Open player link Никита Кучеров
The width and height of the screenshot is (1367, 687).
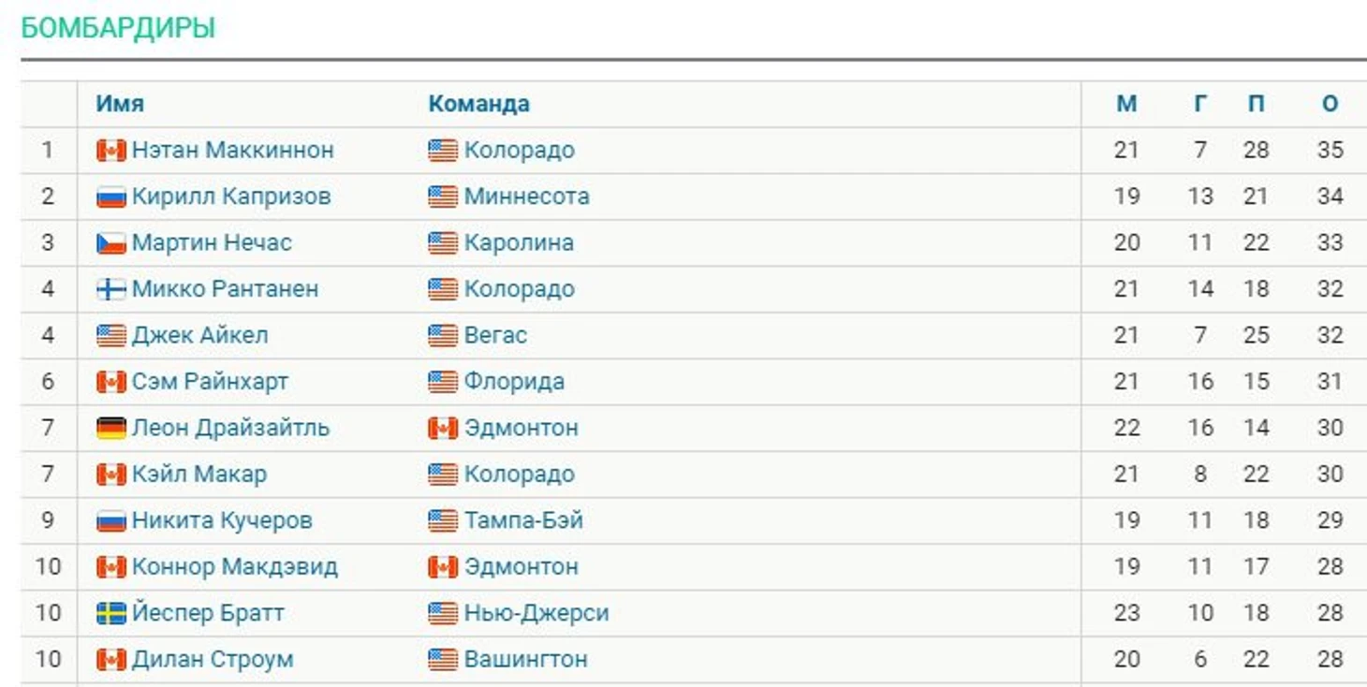click(222, 520)
